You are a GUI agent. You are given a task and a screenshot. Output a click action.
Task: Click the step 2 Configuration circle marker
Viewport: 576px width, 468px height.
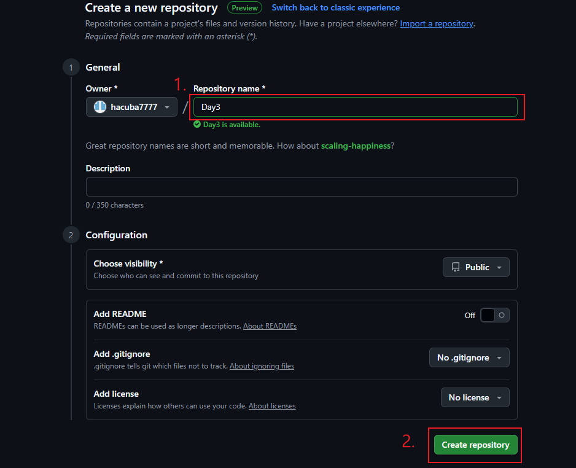point(71,235)
